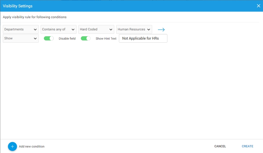Click the chevron arrow beside Hard Coded

[x=111, y=29]
